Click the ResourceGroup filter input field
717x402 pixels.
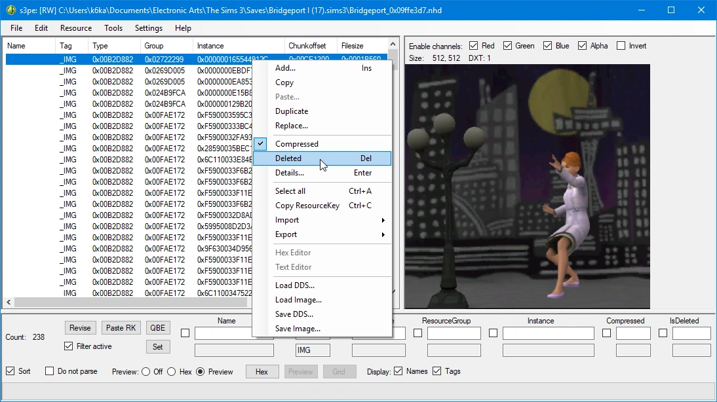[x=454, y=333]
